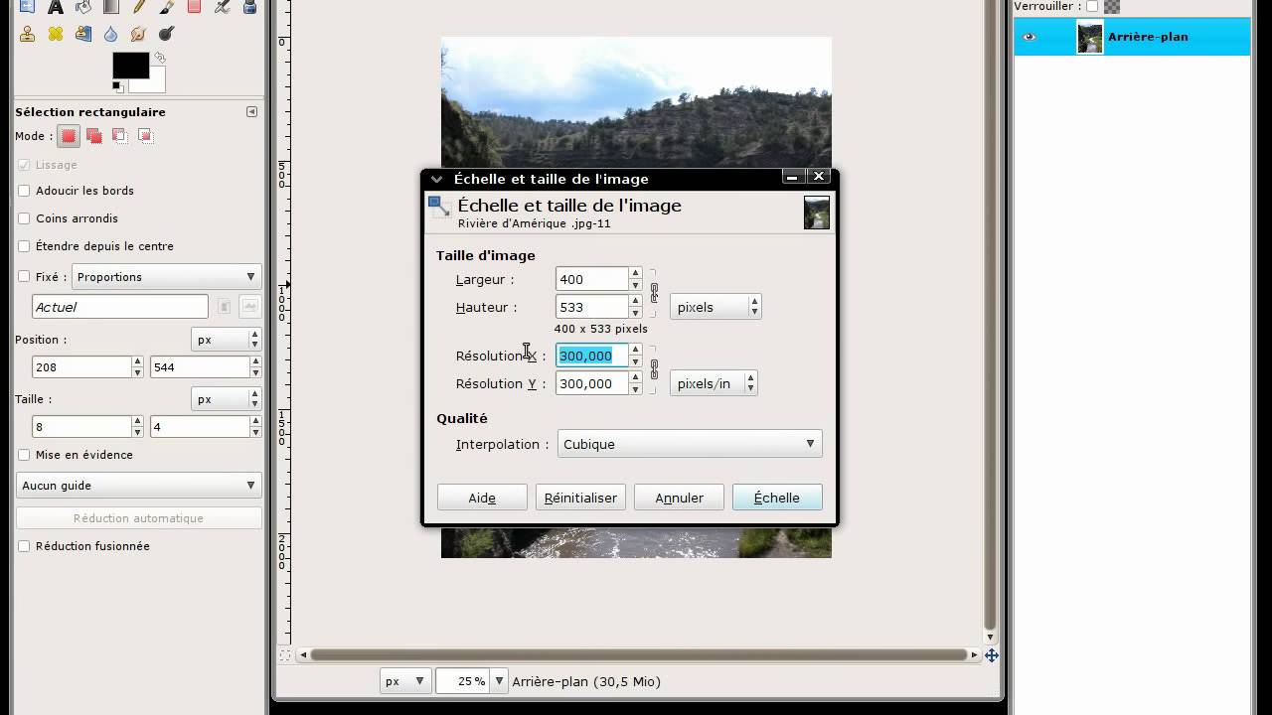Open the Proportions dropdown

point(166,277)
